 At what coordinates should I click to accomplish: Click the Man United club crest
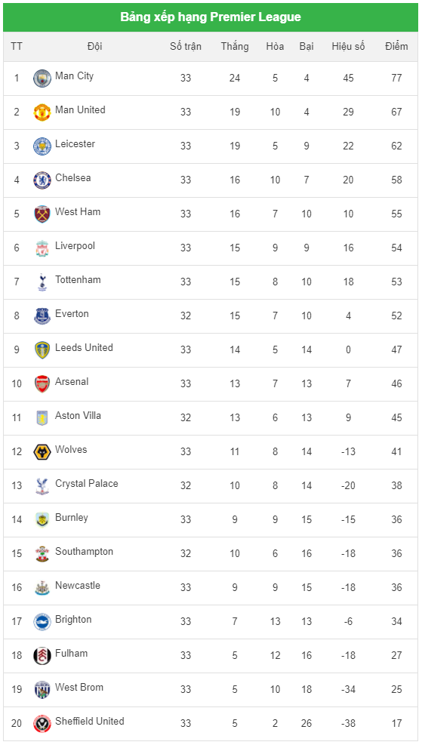click(x=42, y=112)
